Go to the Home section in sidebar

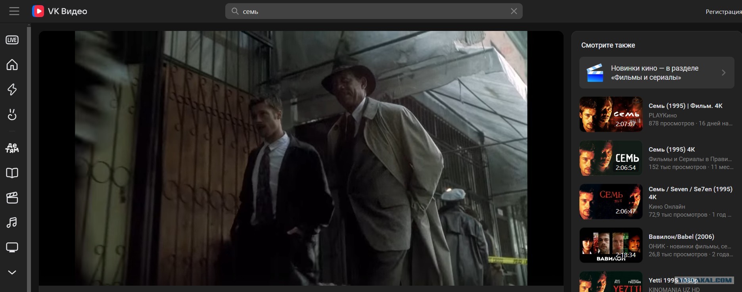click(x=12, y=64)
